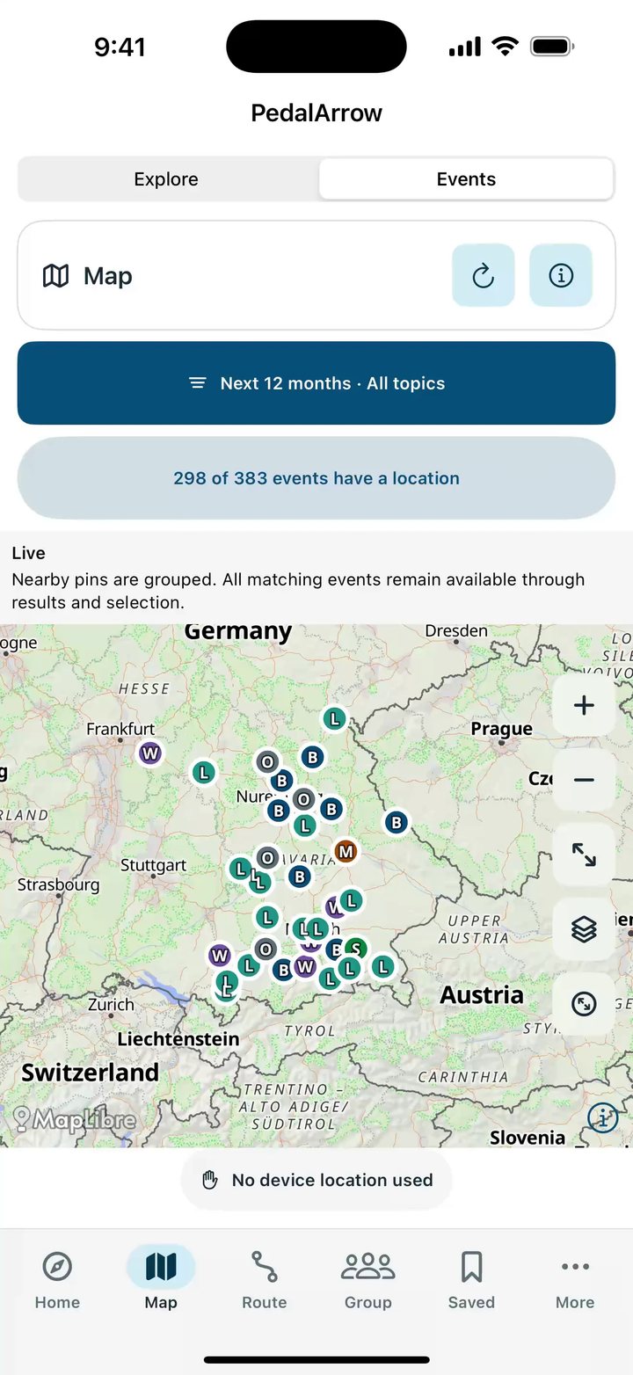This screenshot has height=1375, width=633.
Task: Reset map compass orientation
Action: tap(584, 1003)
